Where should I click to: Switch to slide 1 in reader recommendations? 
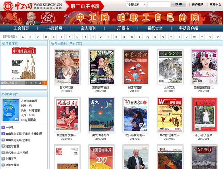pos(27,83)
